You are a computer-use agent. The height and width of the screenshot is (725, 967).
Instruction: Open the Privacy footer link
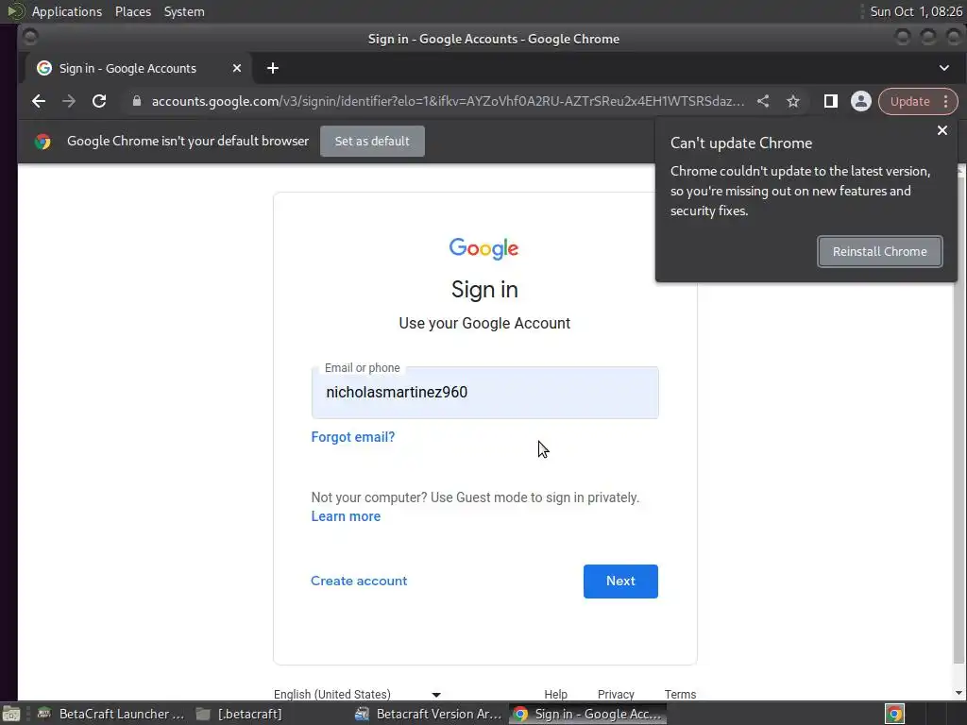pos(616,694)
